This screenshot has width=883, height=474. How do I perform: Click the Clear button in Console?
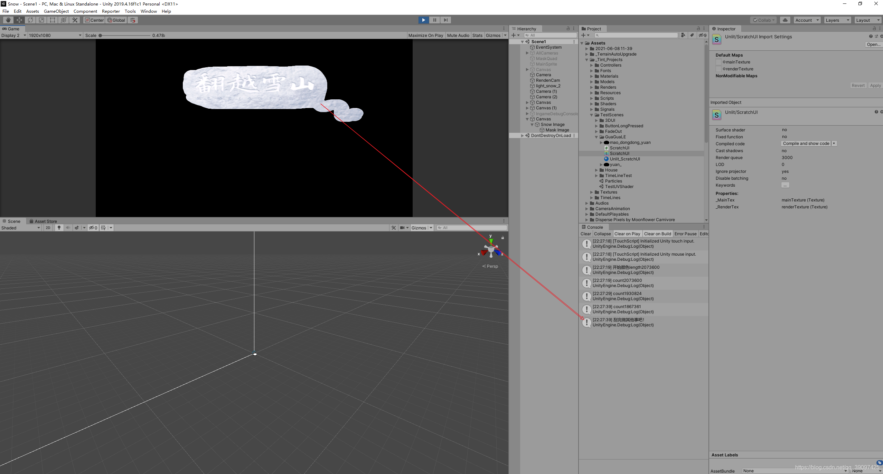click(585, 234)
